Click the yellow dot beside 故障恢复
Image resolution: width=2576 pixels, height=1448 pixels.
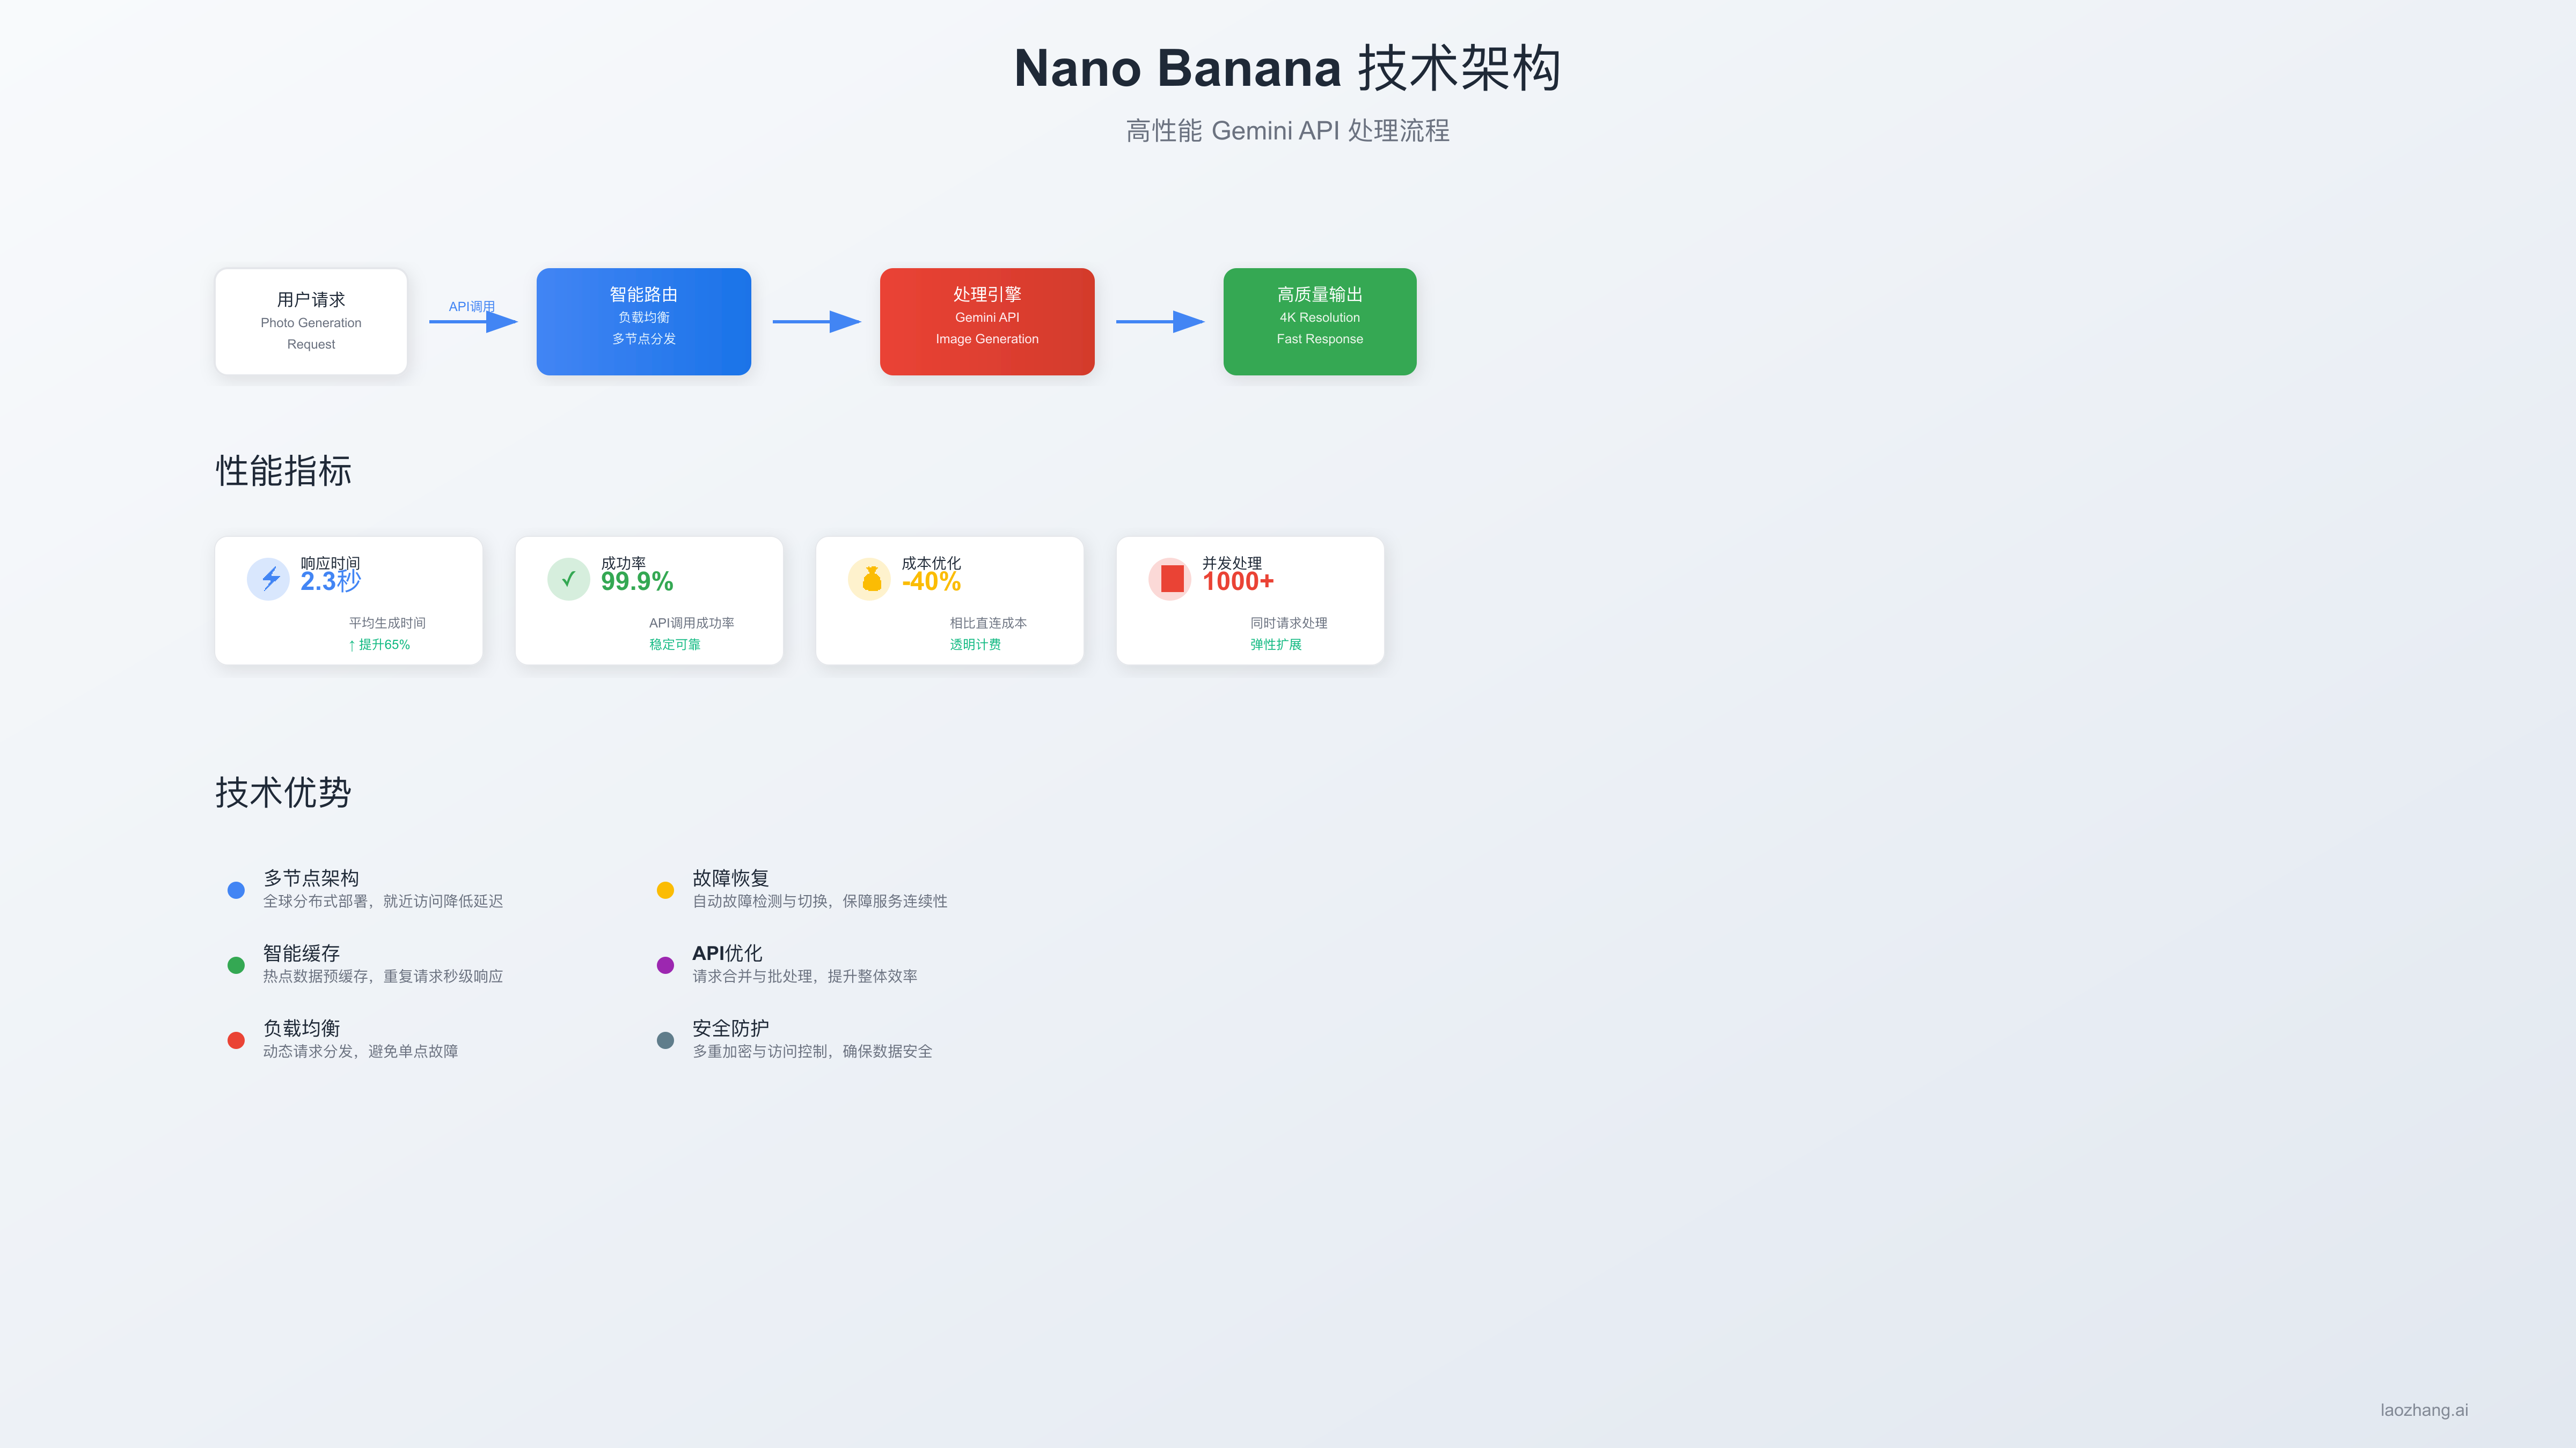point(665,889)
